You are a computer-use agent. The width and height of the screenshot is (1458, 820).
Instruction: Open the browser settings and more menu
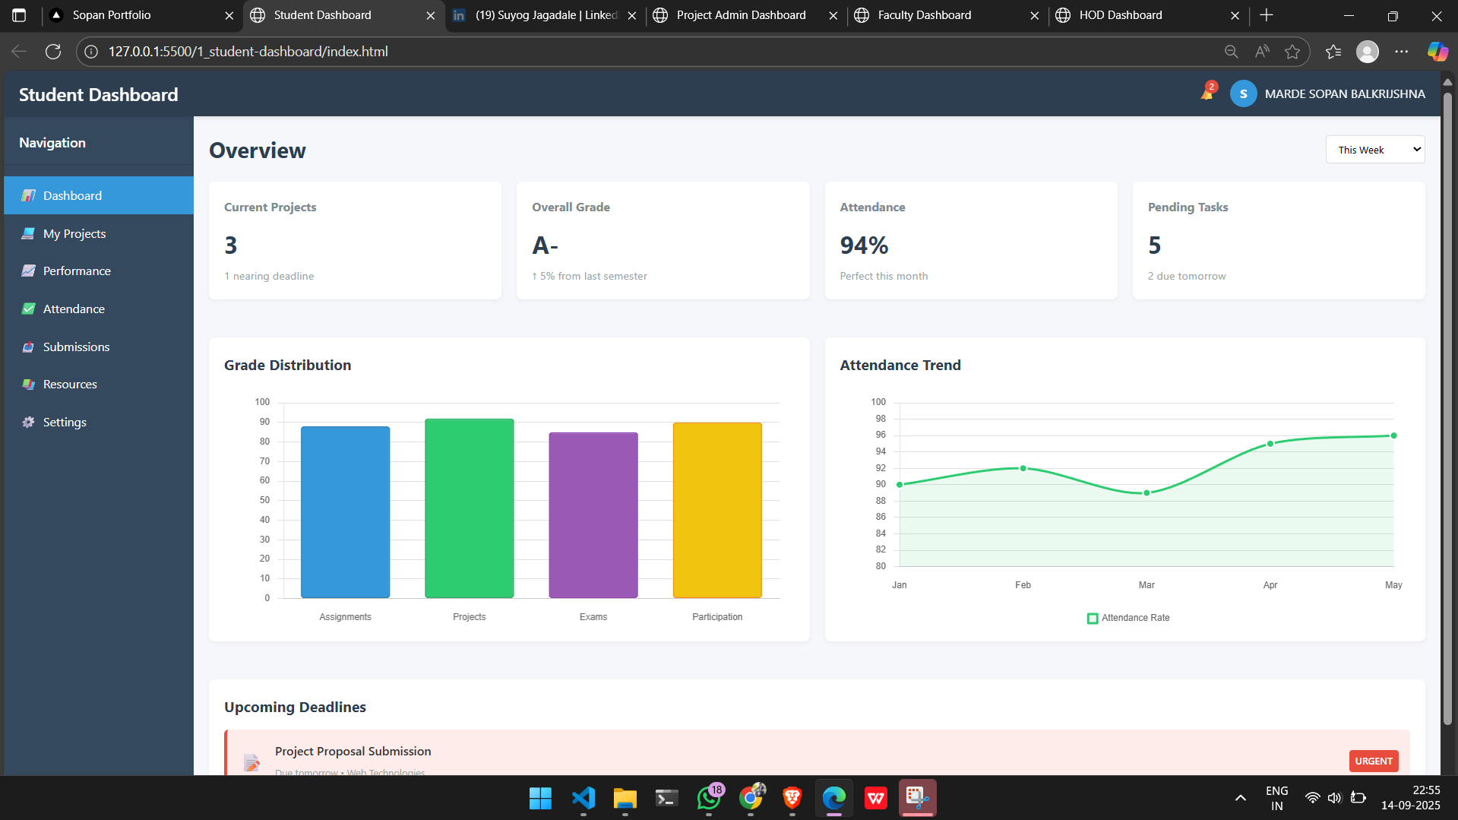point(1402,52)
